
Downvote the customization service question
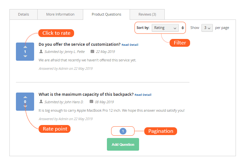(25, 56)
